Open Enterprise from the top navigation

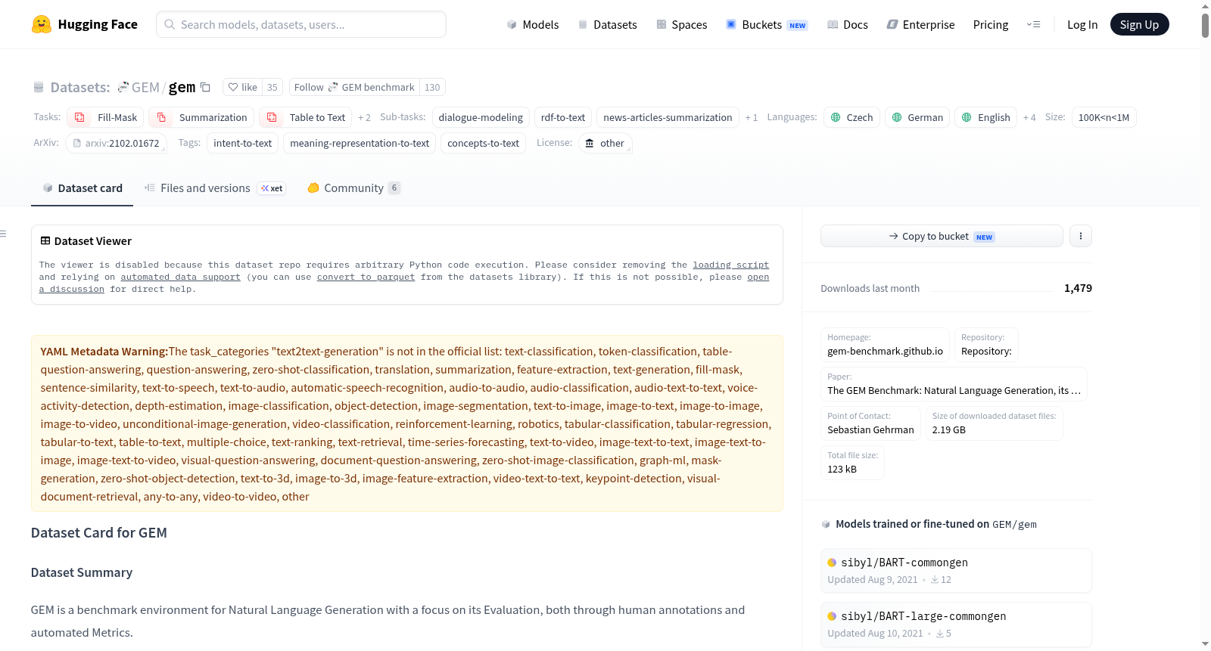(920, 24)
